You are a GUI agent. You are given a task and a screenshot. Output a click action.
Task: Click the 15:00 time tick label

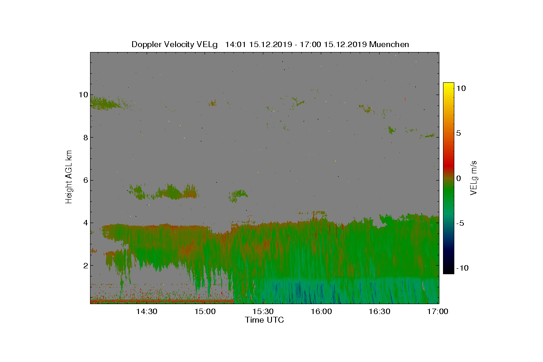tap(205, 311)
